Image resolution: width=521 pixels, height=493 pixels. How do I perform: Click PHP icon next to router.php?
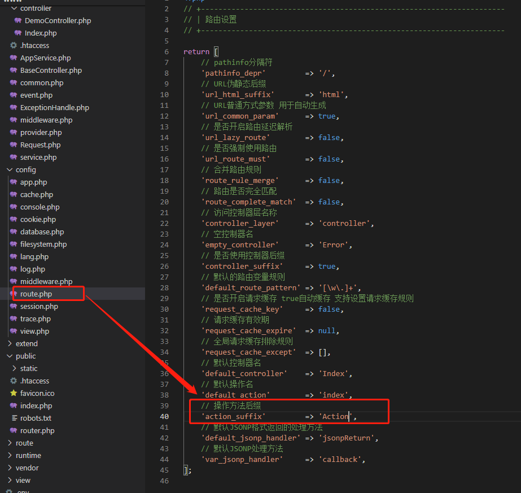click(14, 430)
